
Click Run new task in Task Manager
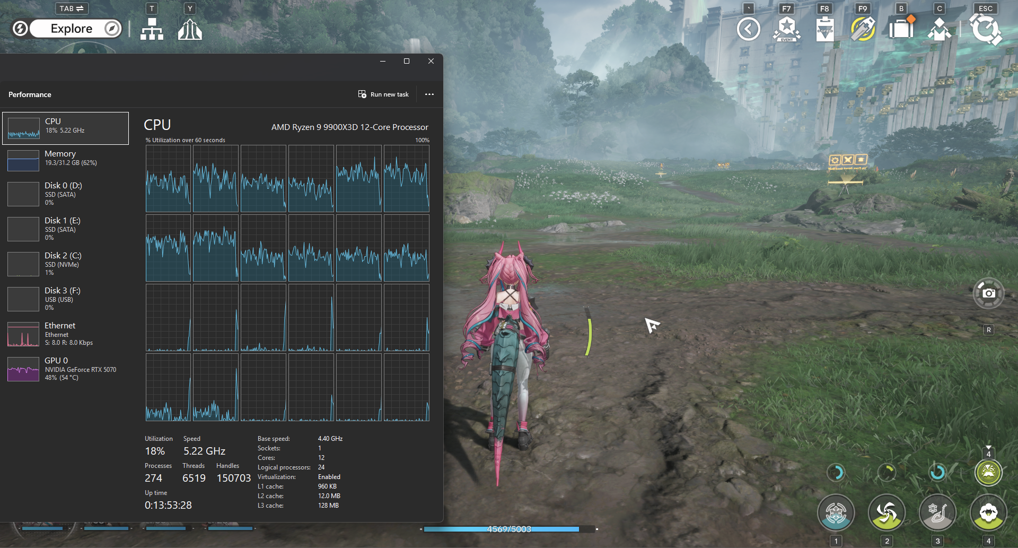[383, 94]
